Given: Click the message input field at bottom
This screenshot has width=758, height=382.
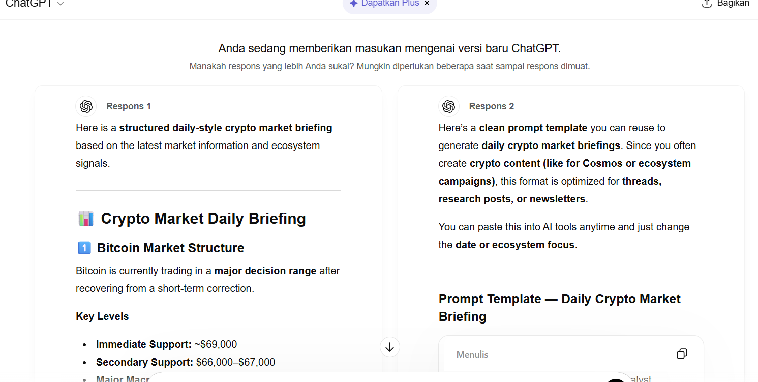Looking at the screenshot, I should [x=389, y=377].
